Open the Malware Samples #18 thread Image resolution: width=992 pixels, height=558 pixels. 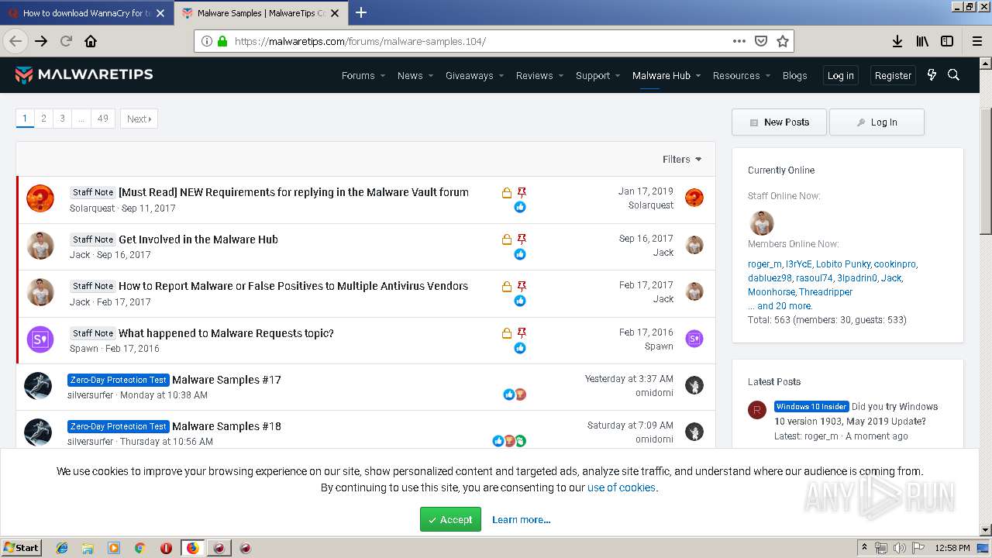click(226, 426)
